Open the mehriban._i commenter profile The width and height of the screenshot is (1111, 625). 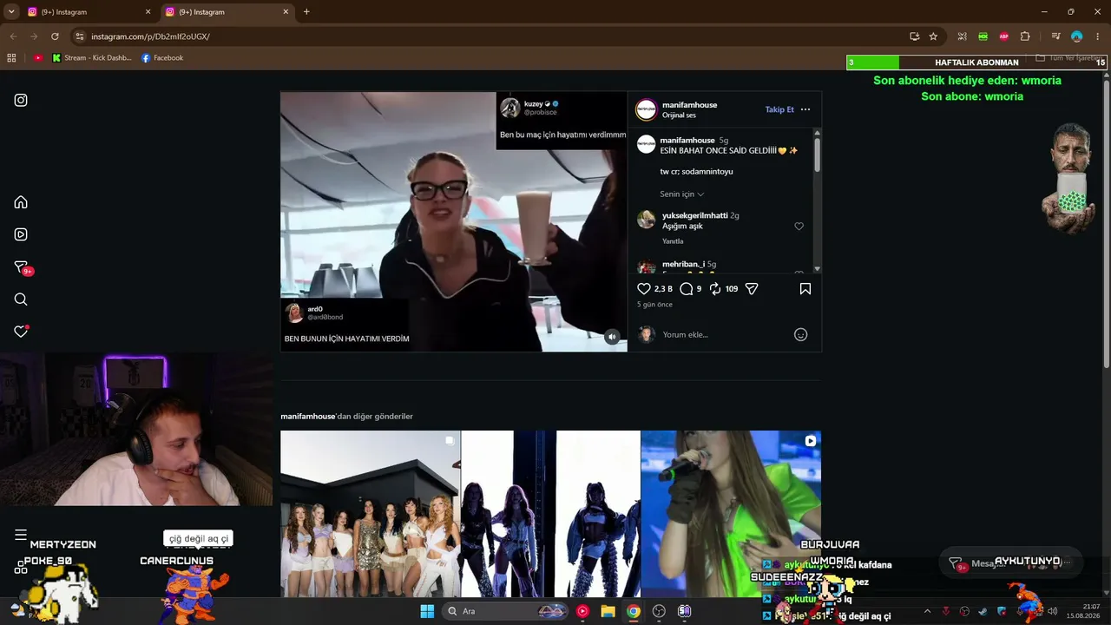[683, 264]
